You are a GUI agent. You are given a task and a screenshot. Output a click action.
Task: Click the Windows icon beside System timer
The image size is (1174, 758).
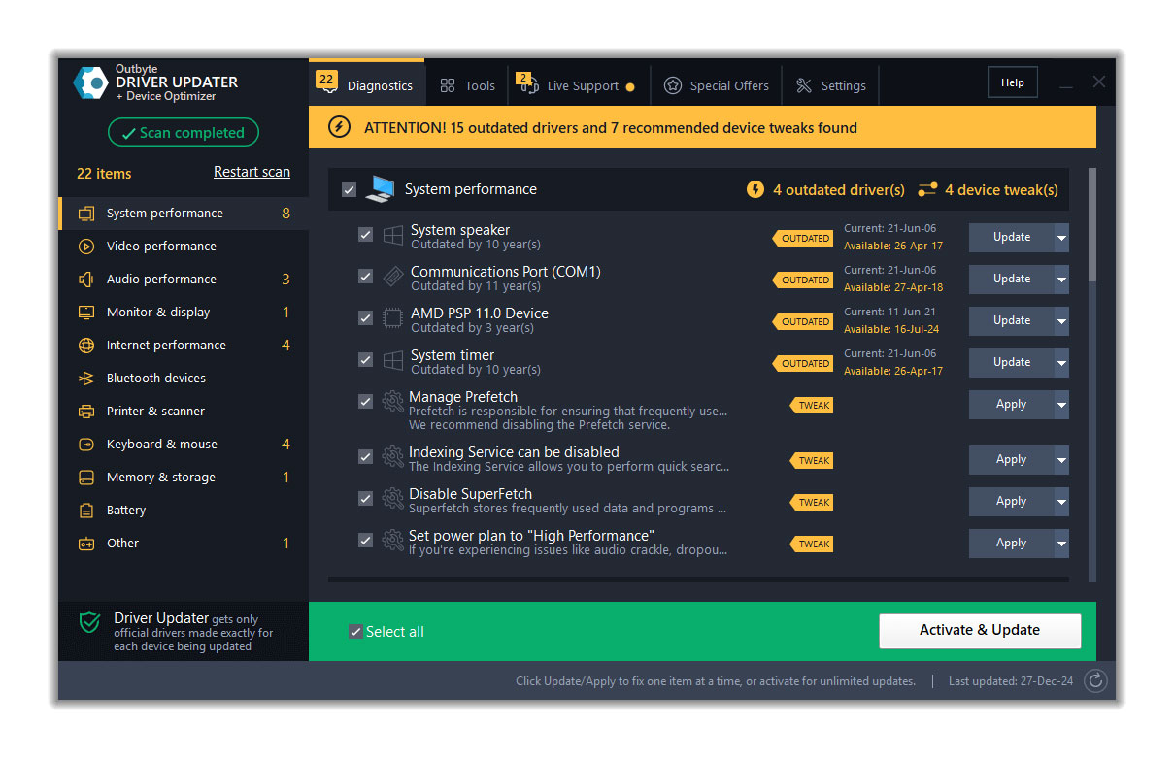(x=393, y=361)
